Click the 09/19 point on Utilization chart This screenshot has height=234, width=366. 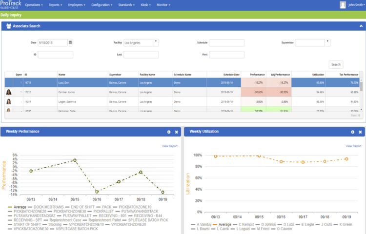(346, 159)
